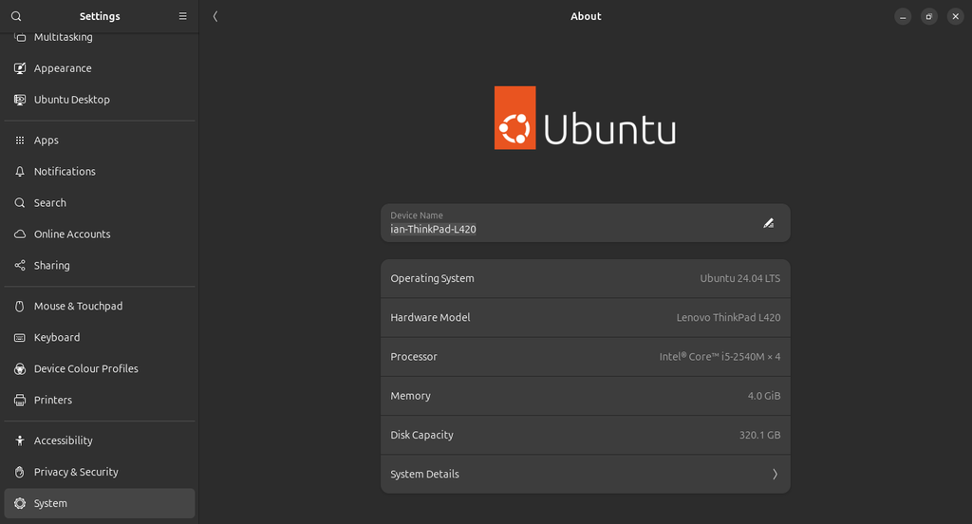Select Multitasking in the sidebar
This screenshot has width=972, height=524.
click(63, 38)
